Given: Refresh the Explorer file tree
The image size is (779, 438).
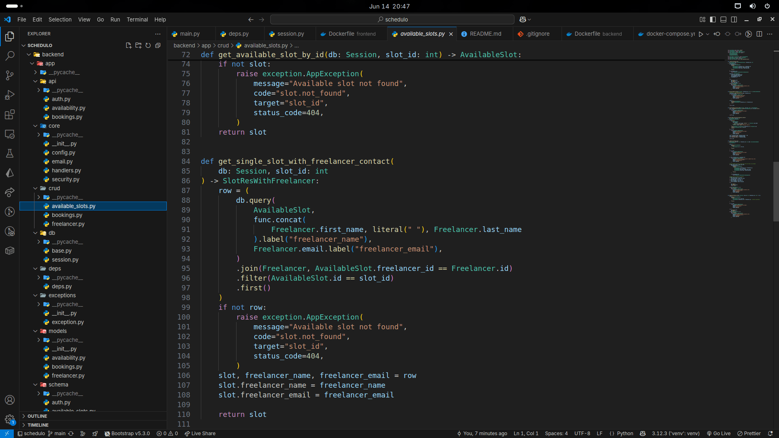Looking at the screenshot, I should click(x=148, y=45).
